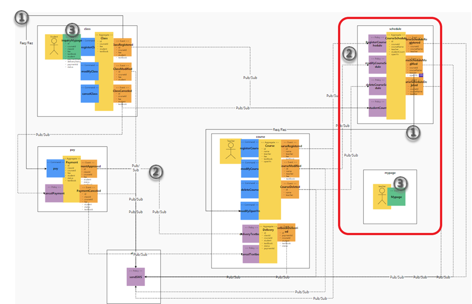Click the cancelPayment policy sticky

point(54,193)
